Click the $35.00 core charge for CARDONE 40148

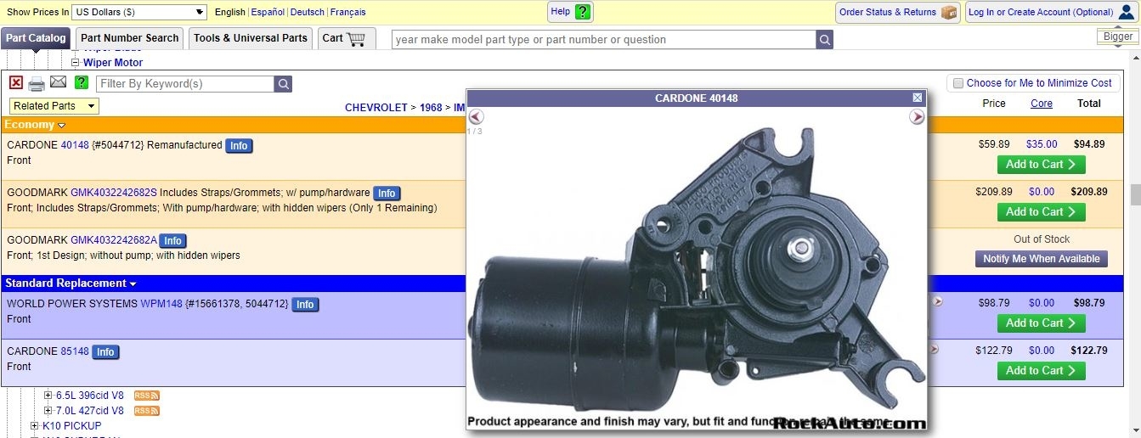[x=1042, y=144]
